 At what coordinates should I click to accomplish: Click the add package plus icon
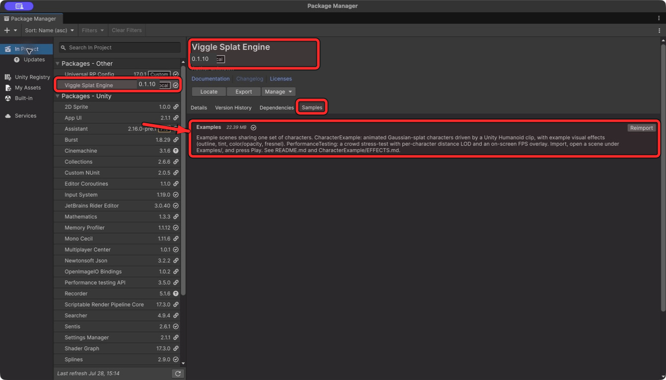tap(7, 30)
